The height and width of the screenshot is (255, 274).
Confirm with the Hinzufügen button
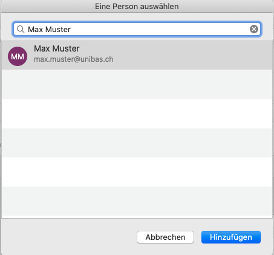(x=231, y=237)
